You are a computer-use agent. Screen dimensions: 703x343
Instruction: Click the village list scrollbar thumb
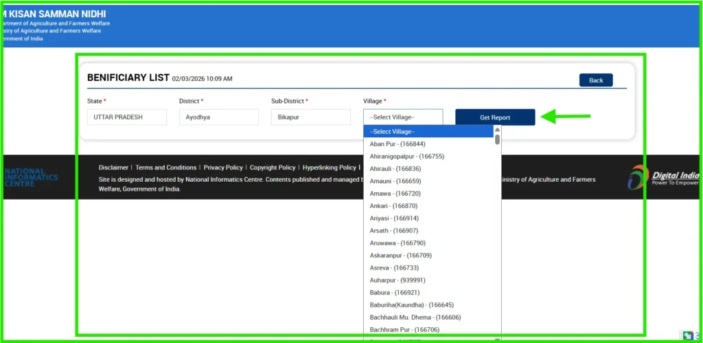pyautogui.click(x=497, y=139)
